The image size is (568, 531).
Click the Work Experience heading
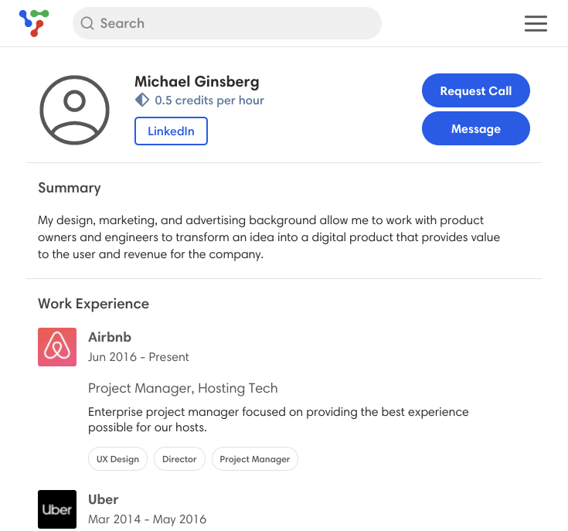pos(94,304)
